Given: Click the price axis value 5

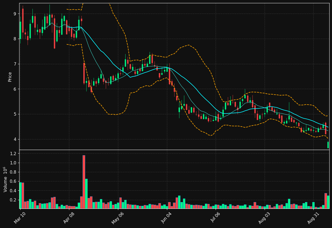Looking at the screenshot, I should [15, 114].
